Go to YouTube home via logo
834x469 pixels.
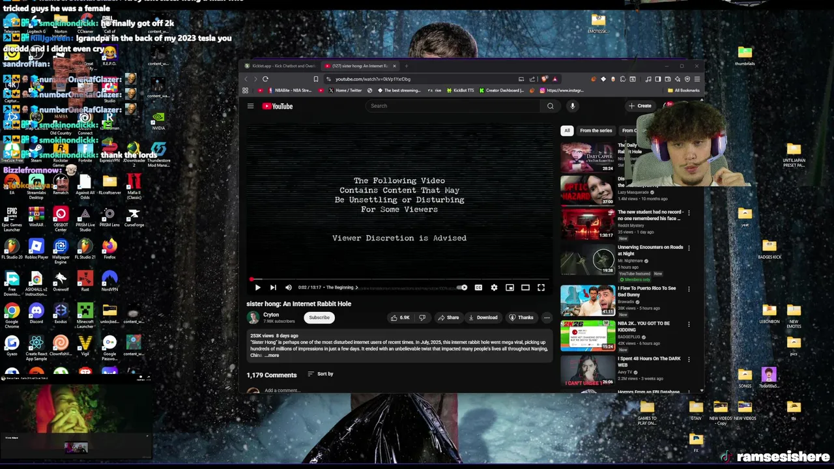[278, 106]
